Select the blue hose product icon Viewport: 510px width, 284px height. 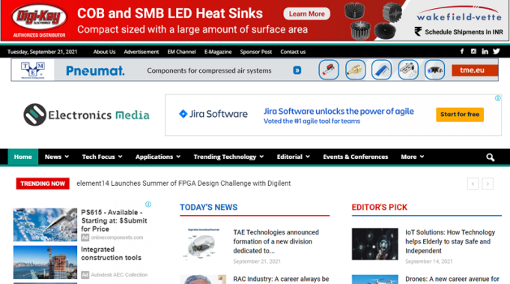pyautogui.click(x=381, y=70)
